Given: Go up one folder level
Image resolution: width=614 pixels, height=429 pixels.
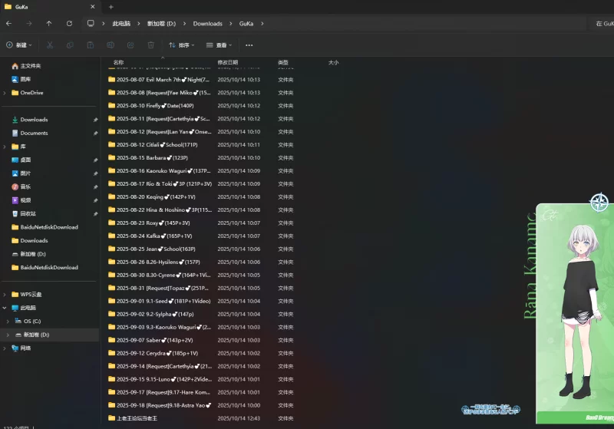Looking at the screenshot, I should tap(49, 24).
